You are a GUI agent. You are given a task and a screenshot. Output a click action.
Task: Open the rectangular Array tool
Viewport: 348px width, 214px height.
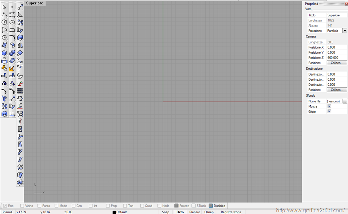[x=20, y=91]
